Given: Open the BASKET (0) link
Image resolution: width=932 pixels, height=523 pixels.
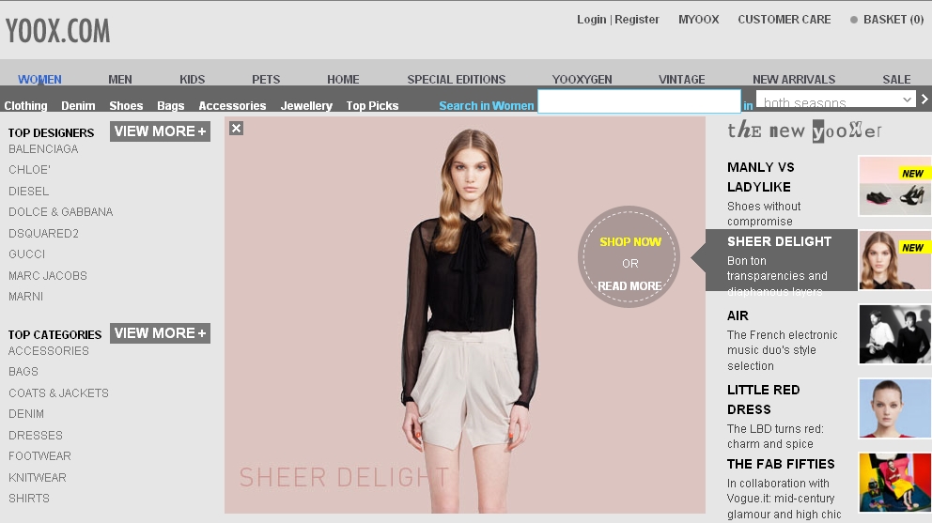Looking at the screenshot, I should click(893, 20).
